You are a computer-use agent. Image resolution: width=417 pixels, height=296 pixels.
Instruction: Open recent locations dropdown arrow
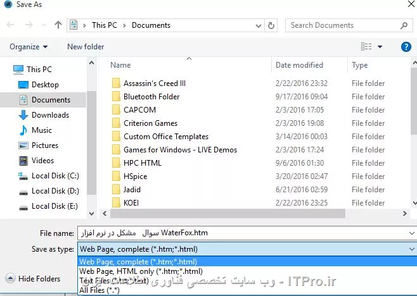pyautogui.click(x=44, y=25)
